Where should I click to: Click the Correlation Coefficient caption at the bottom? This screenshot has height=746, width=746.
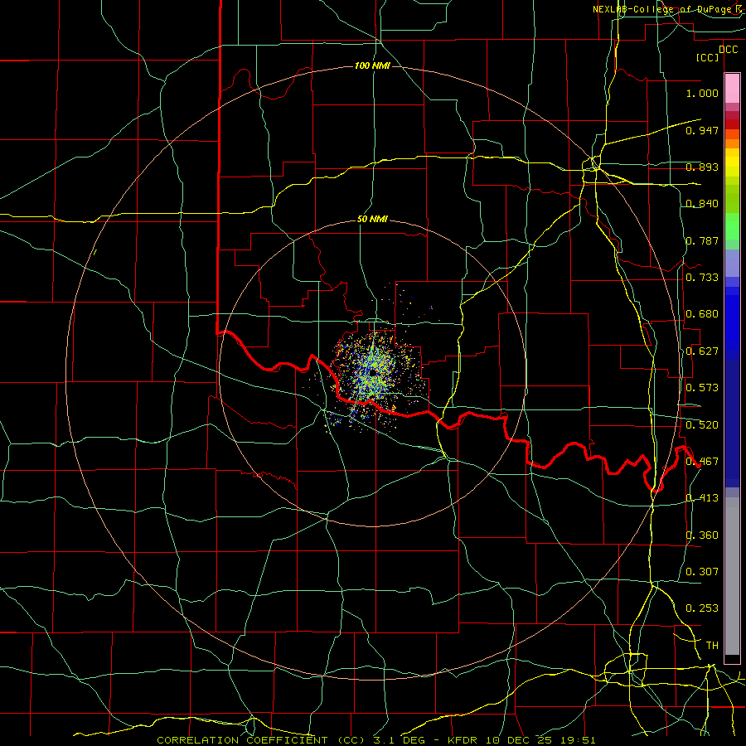(x=375, y=740)
